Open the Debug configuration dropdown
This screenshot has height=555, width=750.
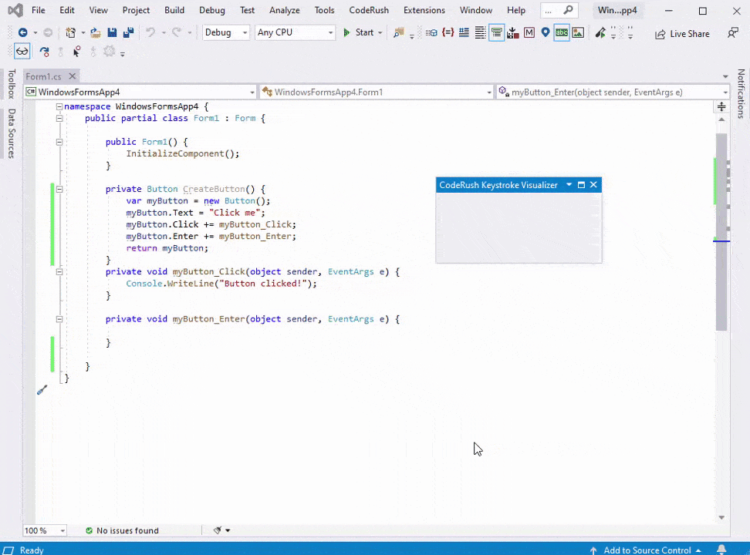(225, 32)
